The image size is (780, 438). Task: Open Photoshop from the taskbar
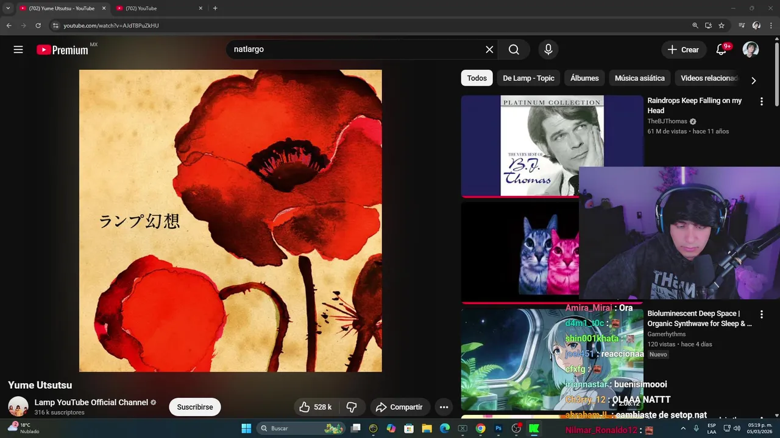pyautogui.click(x=498, y=428)
